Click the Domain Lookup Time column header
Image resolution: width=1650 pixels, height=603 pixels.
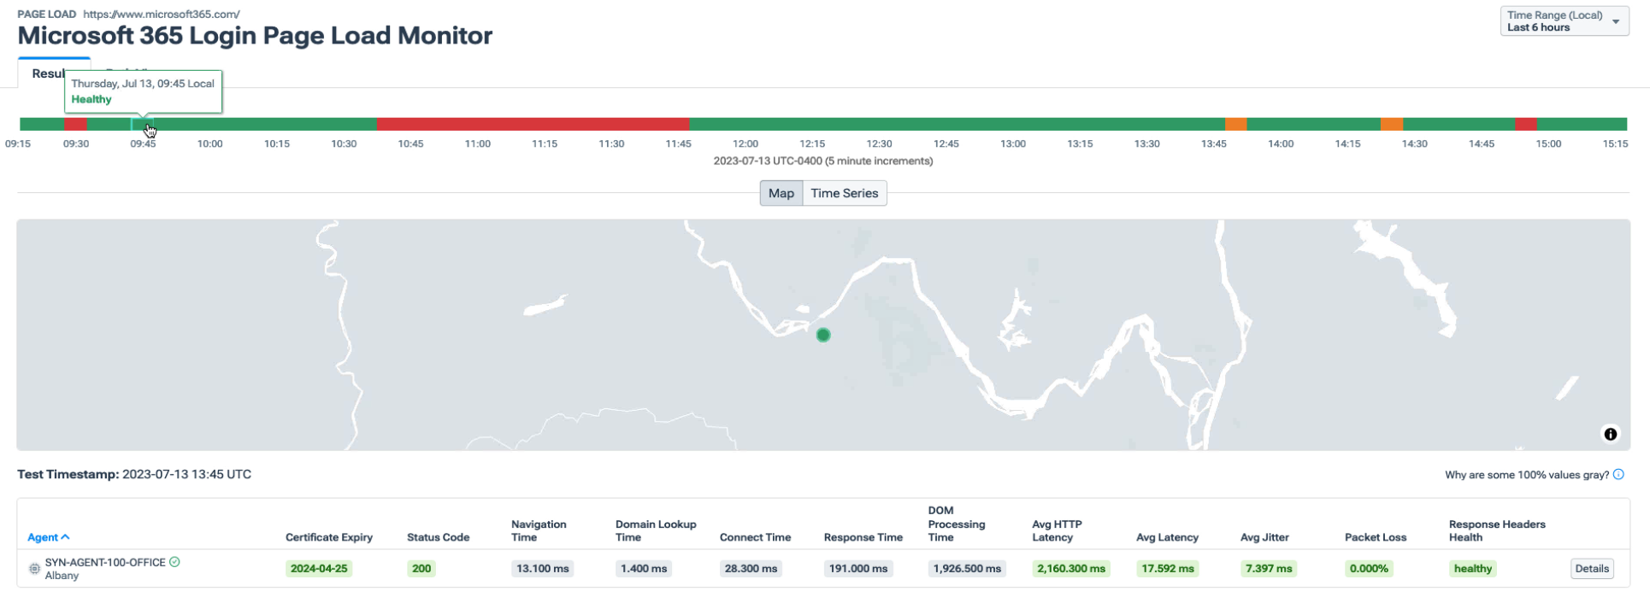pyautogui.click(x=656, y=530)
